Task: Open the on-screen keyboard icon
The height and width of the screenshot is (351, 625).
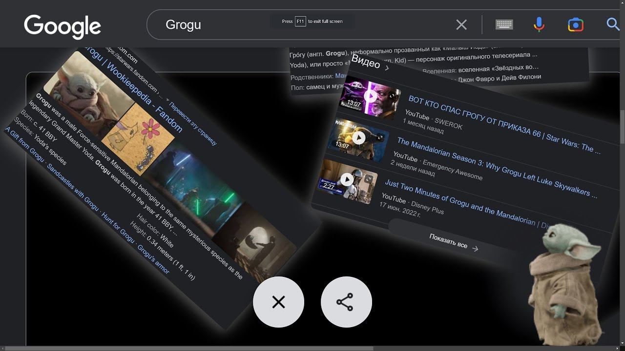Action: [504, 24]
